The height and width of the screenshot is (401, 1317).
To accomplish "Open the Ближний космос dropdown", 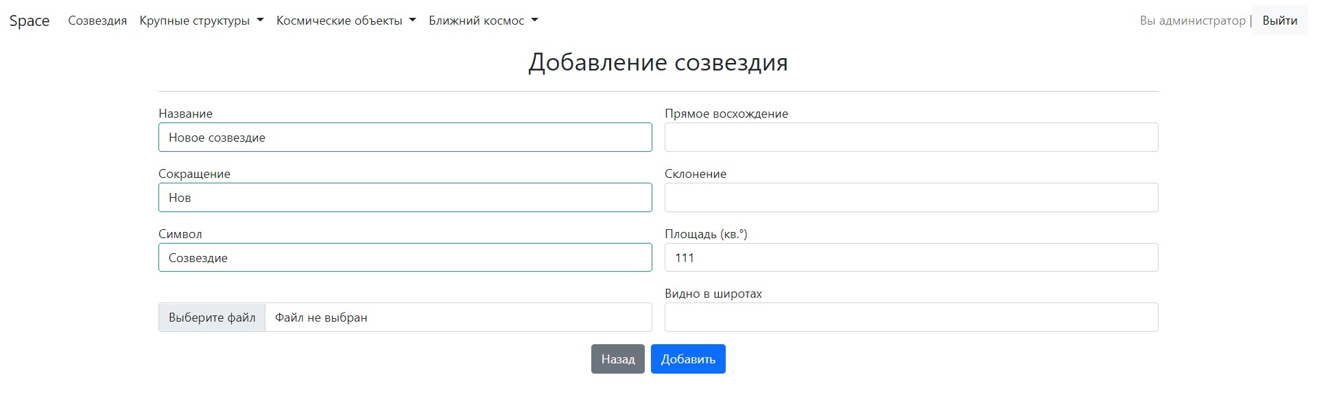I will point(484,21).
